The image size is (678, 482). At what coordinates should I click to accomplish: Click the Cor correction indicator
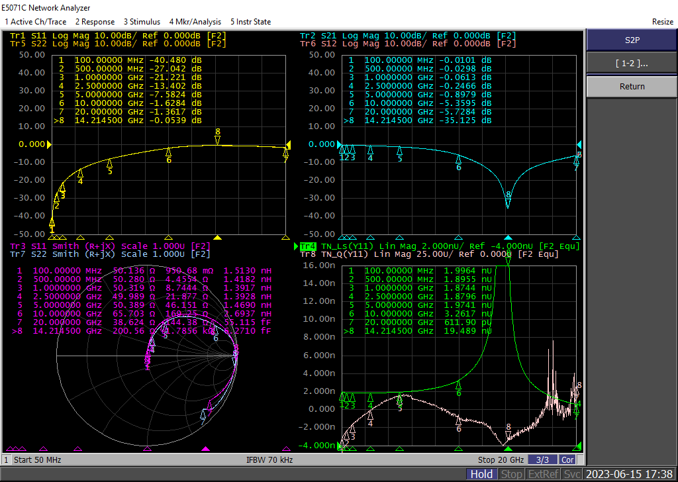567,460
